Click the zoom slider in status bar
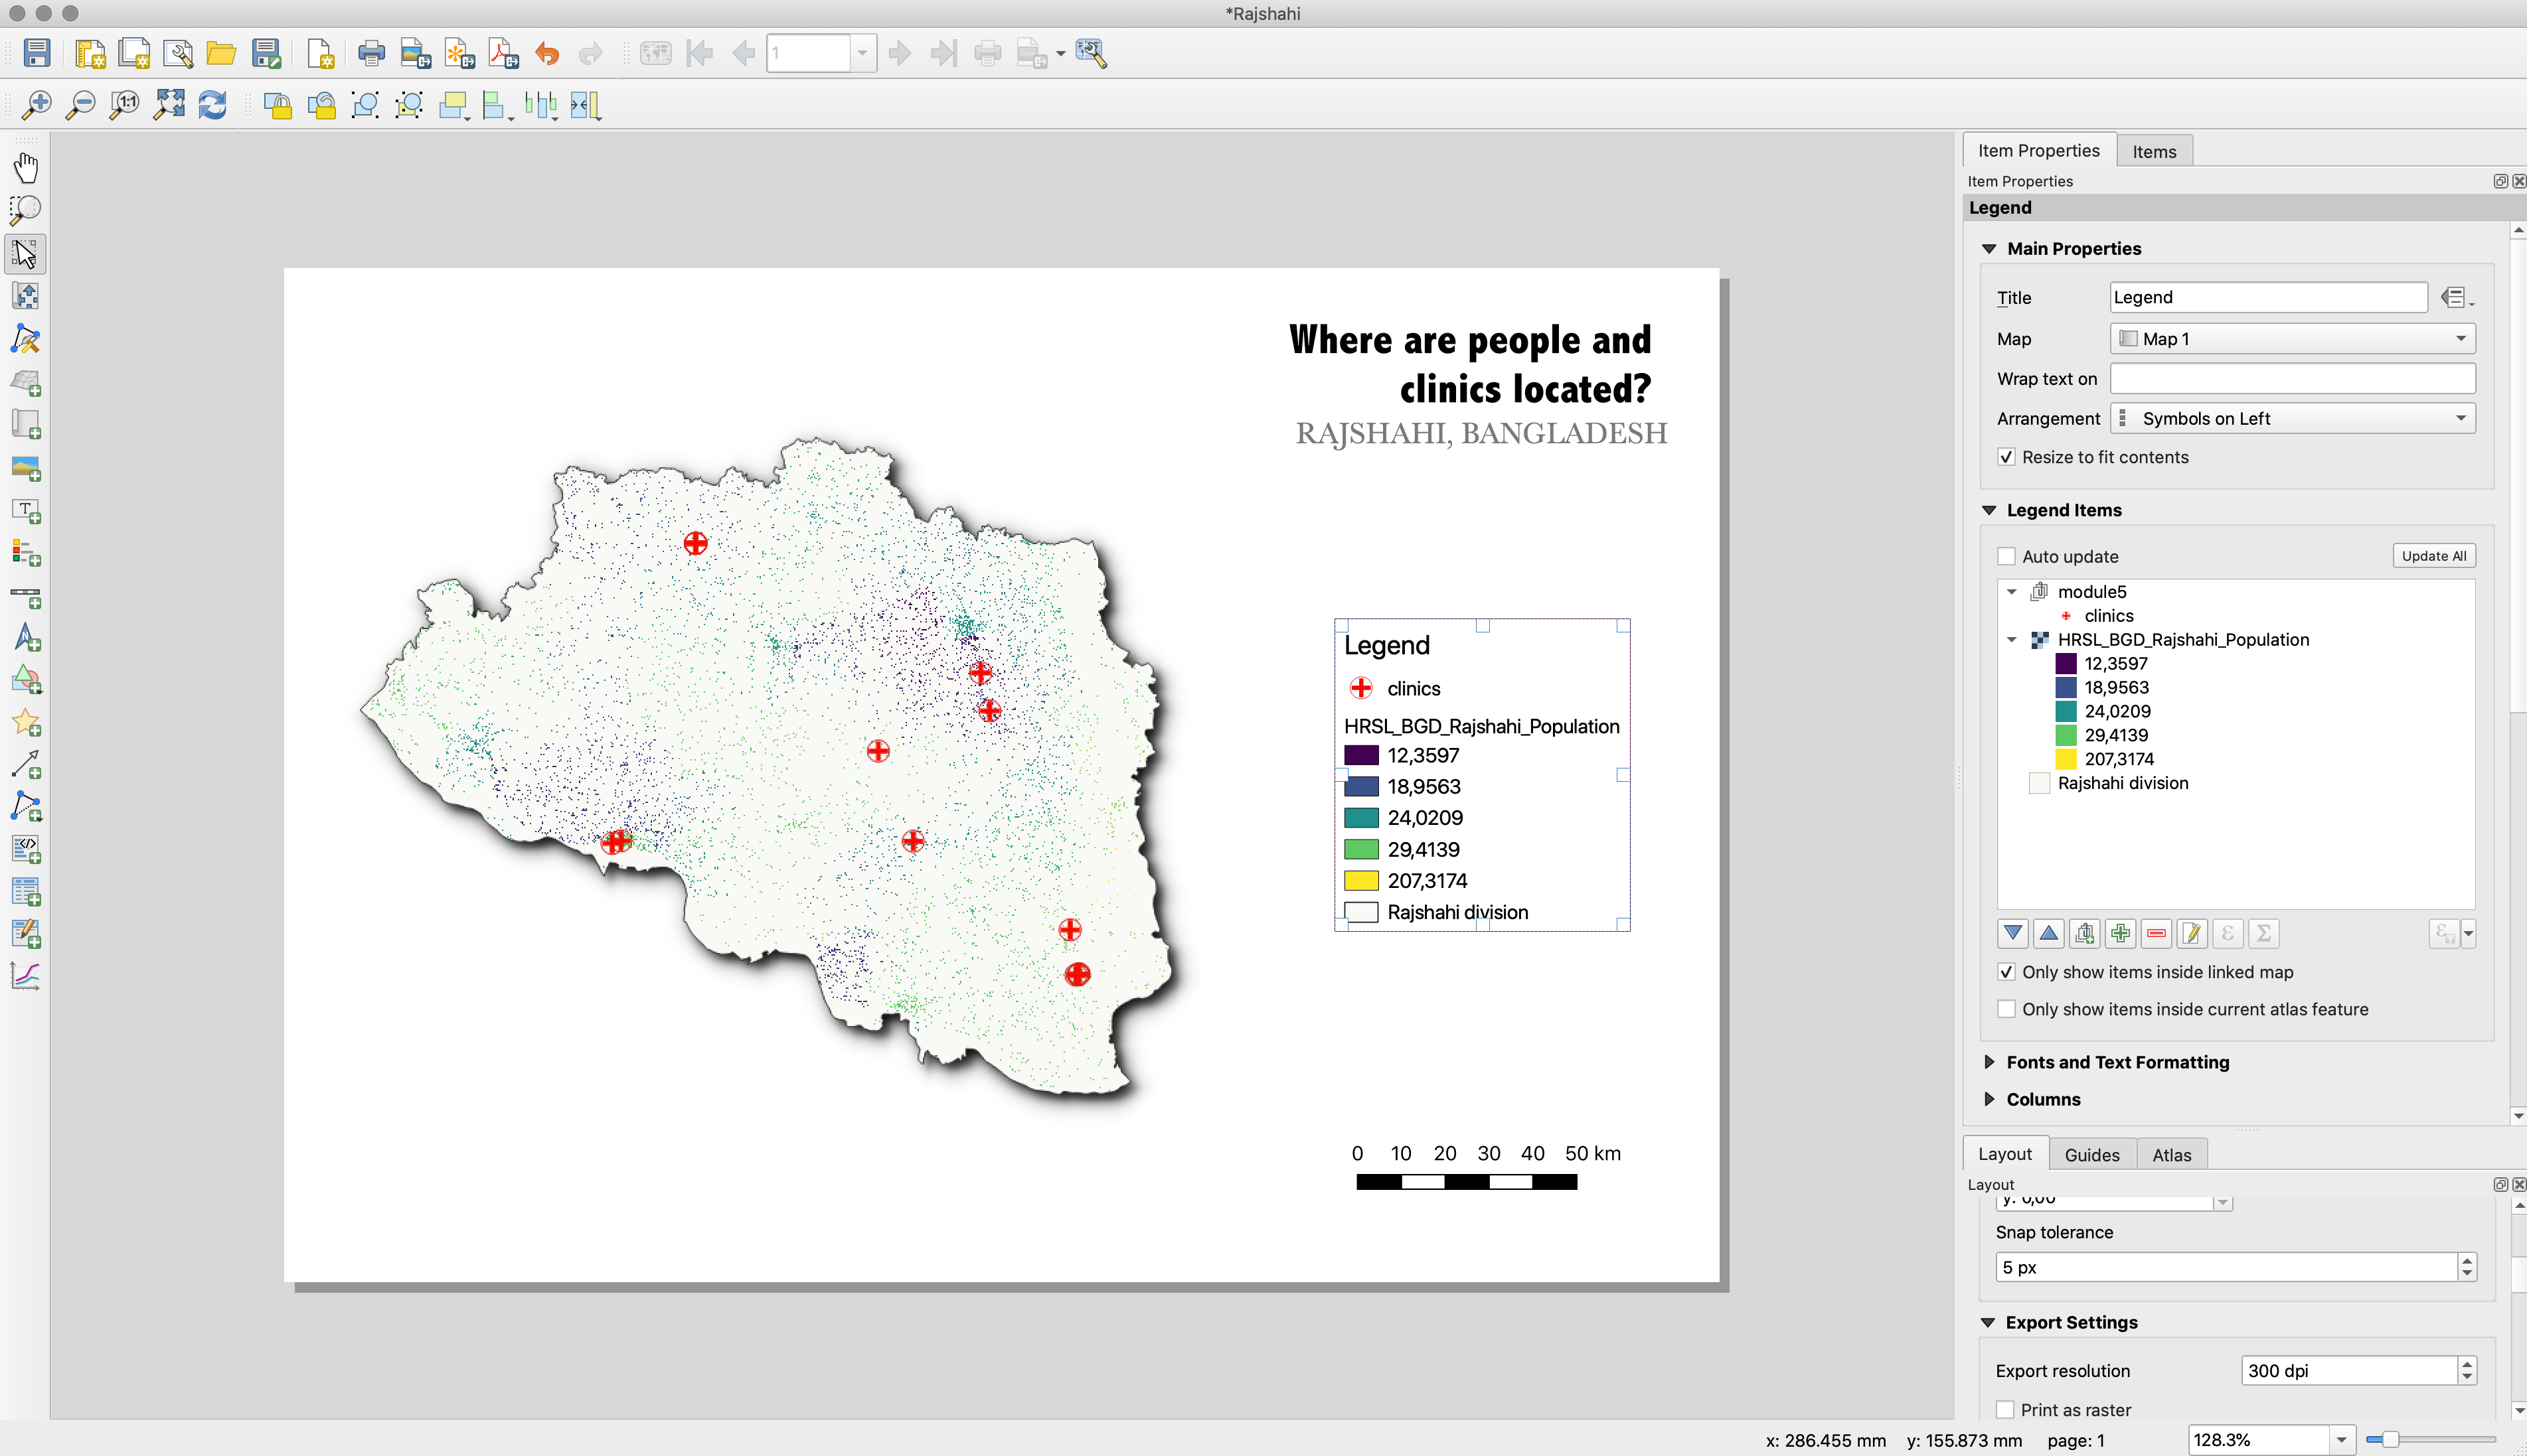 click(2430, 1440)
